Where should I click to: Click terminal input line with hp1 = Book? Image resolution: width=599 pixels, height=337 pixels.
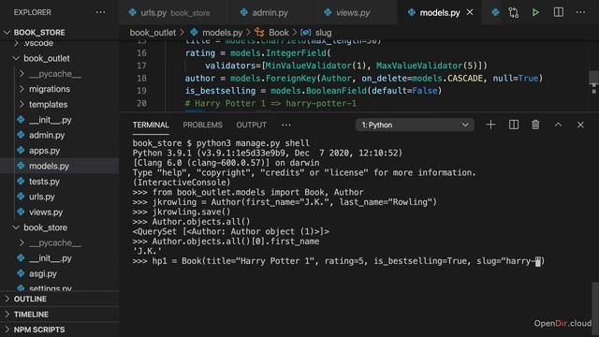tap(339, 261)
